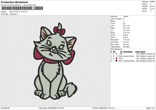Click the 'Brand' column header
156x110 pixels.
pos(143,52)
